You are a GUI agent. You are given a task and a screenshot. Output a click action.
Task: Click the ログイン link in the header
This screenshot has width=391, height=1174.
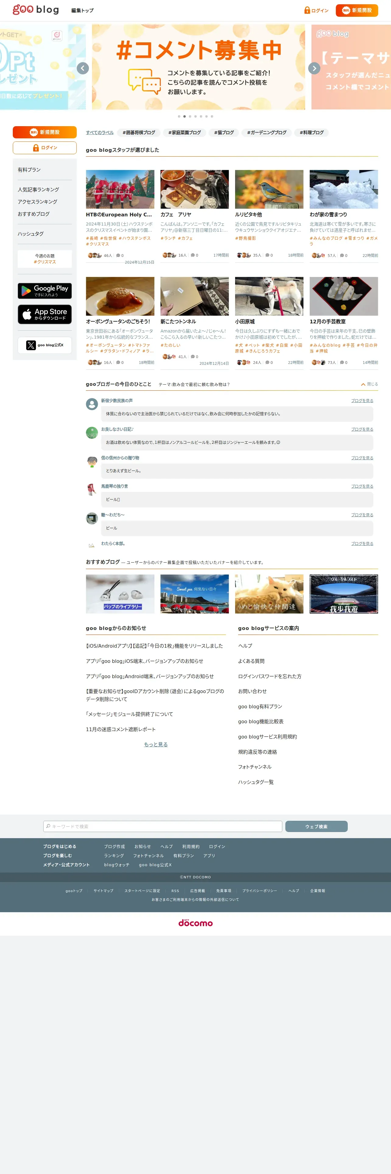(316, 10)
